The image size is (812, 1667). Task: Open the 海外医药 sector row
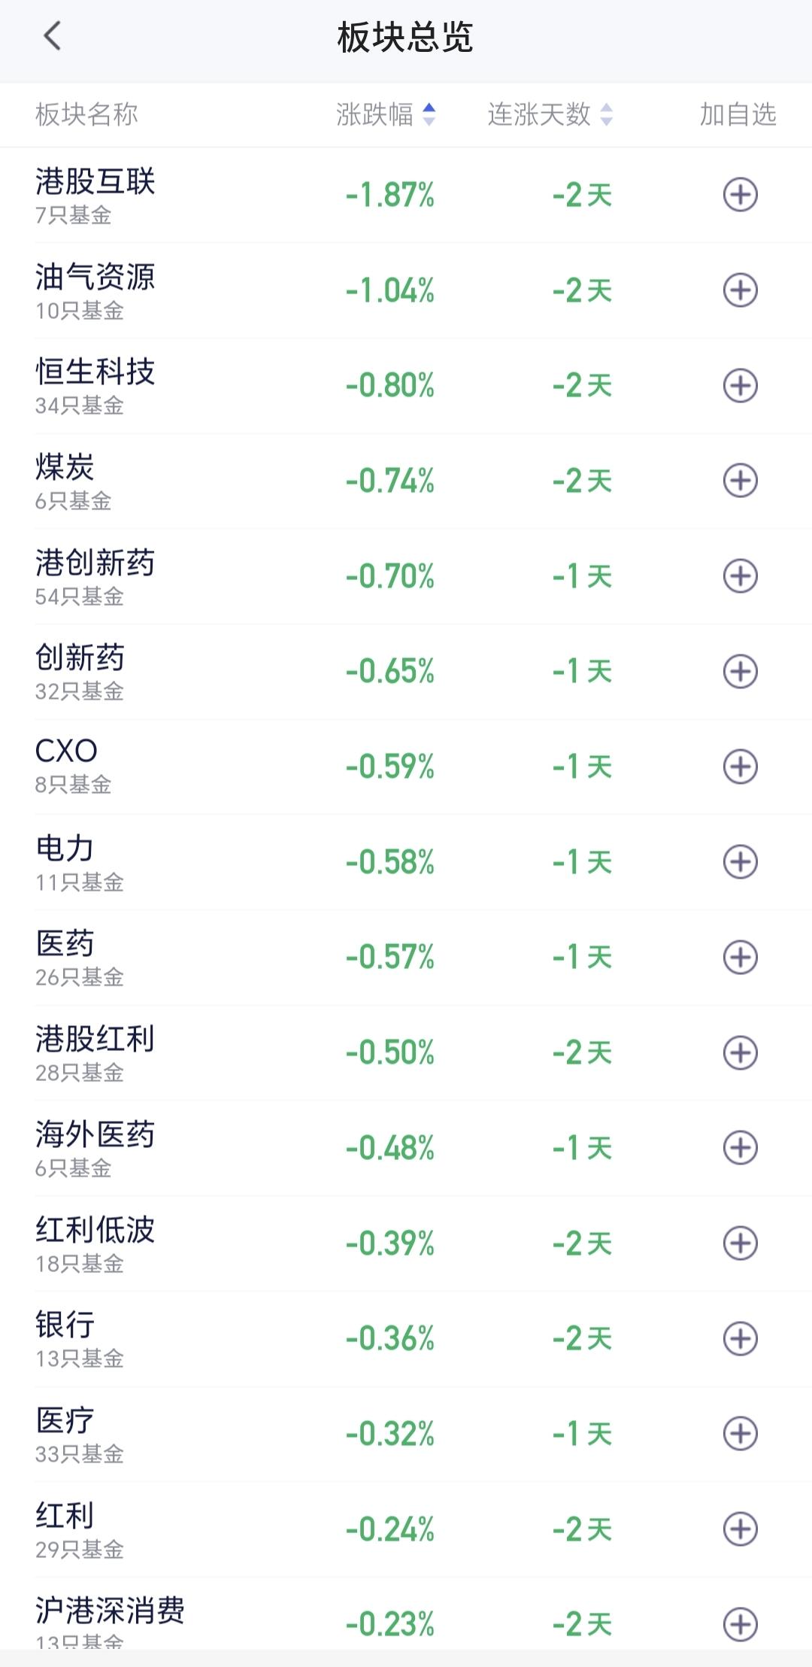click(406, 1148)
